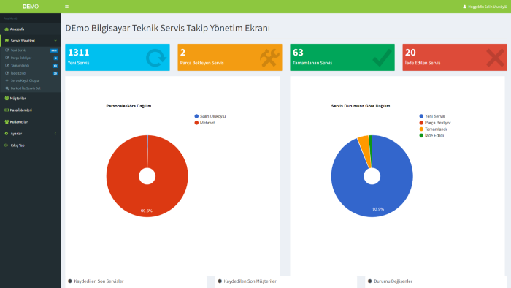Select İade Edildi green legend dot
511x288 pixels.
(x=421, y=135)
